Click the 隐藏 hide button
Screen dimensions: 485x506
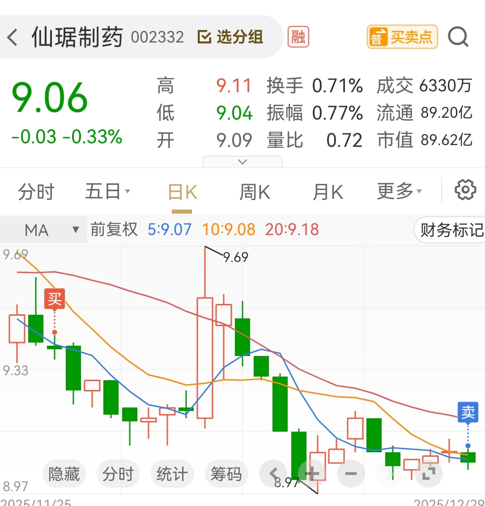(64, 474)
